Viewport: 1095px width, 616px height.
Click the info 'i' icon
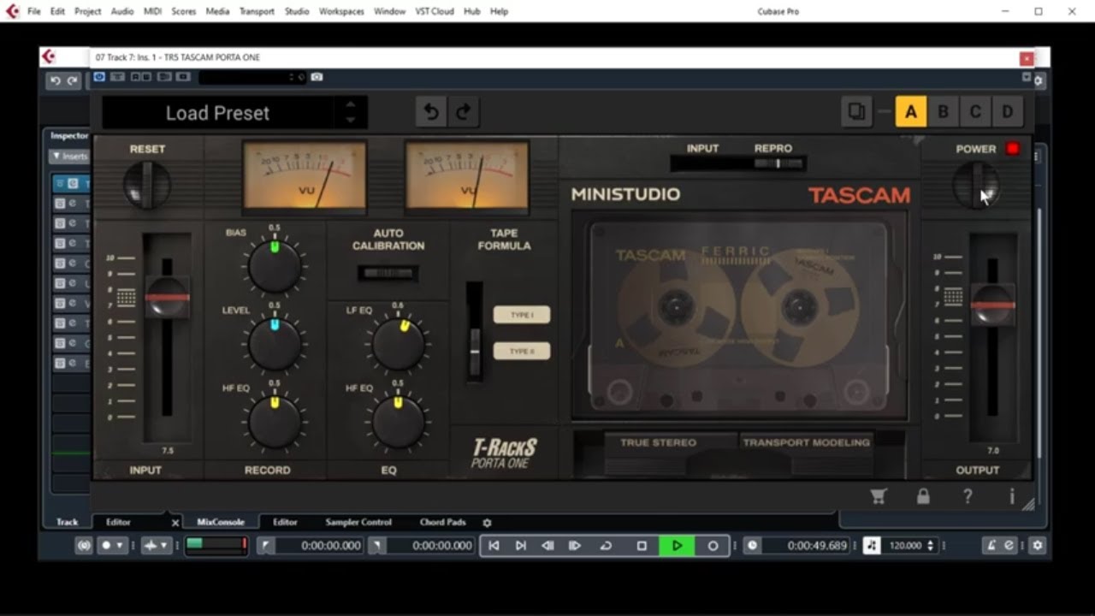tap(1011, 496)
